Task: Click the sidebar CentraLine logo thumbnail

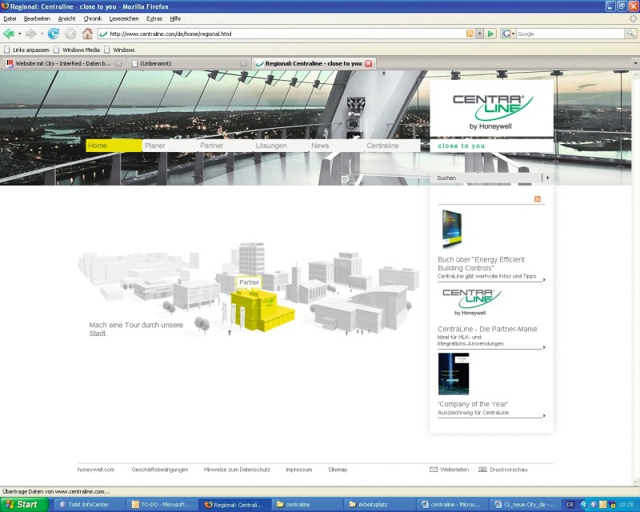Action: pos(472,302)
